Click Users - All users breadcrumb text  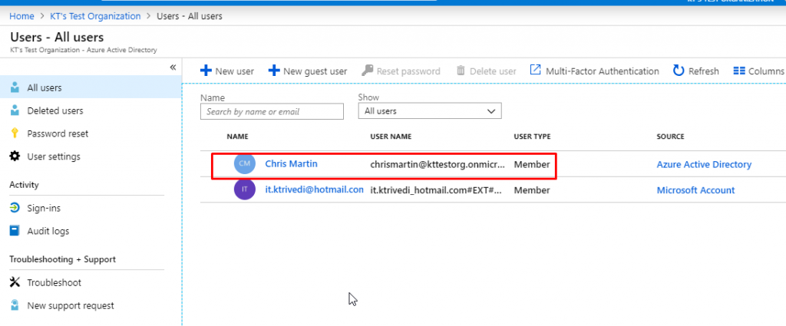click(x=190, y=16)
